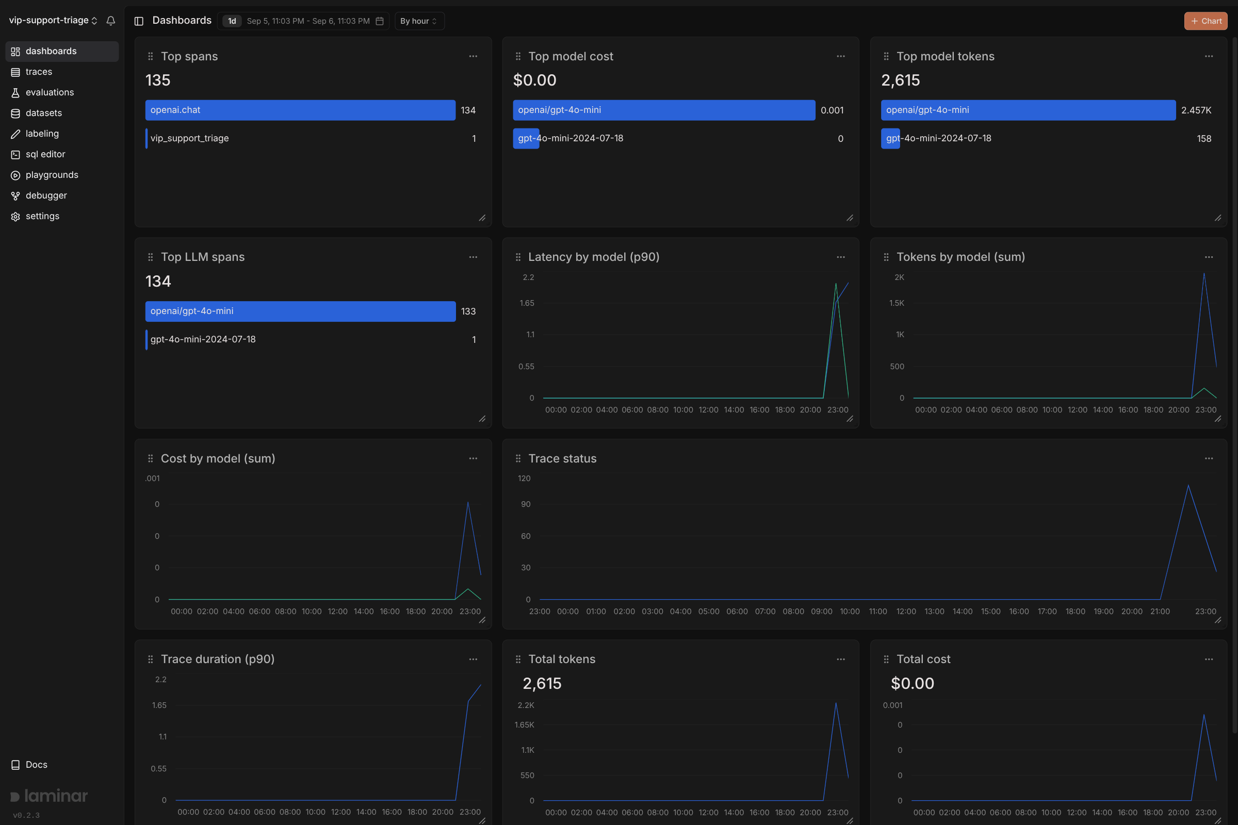
Task: Select openai/gpt-4o-mini bar in Top LLM spans
Action: coord(301,311)
